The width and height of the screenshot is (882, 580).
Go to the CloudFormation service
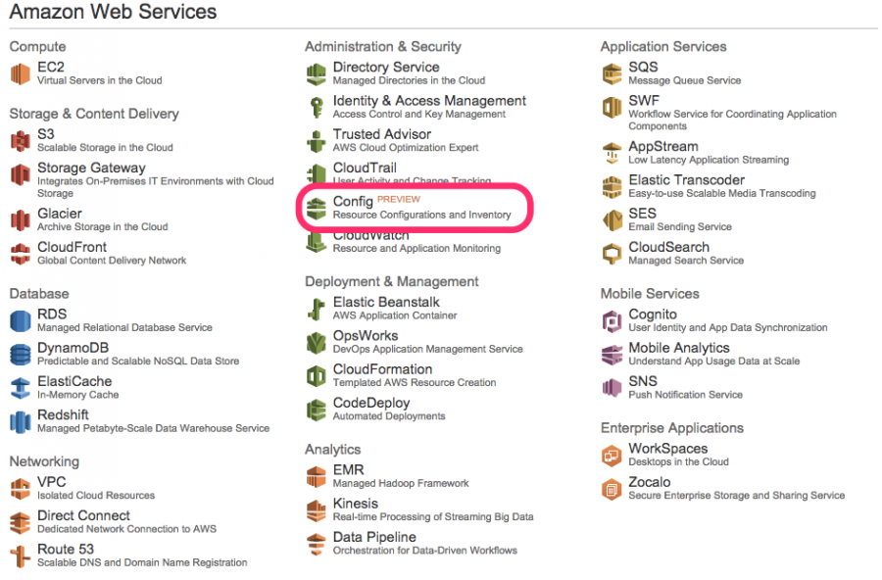coord(382,369)
